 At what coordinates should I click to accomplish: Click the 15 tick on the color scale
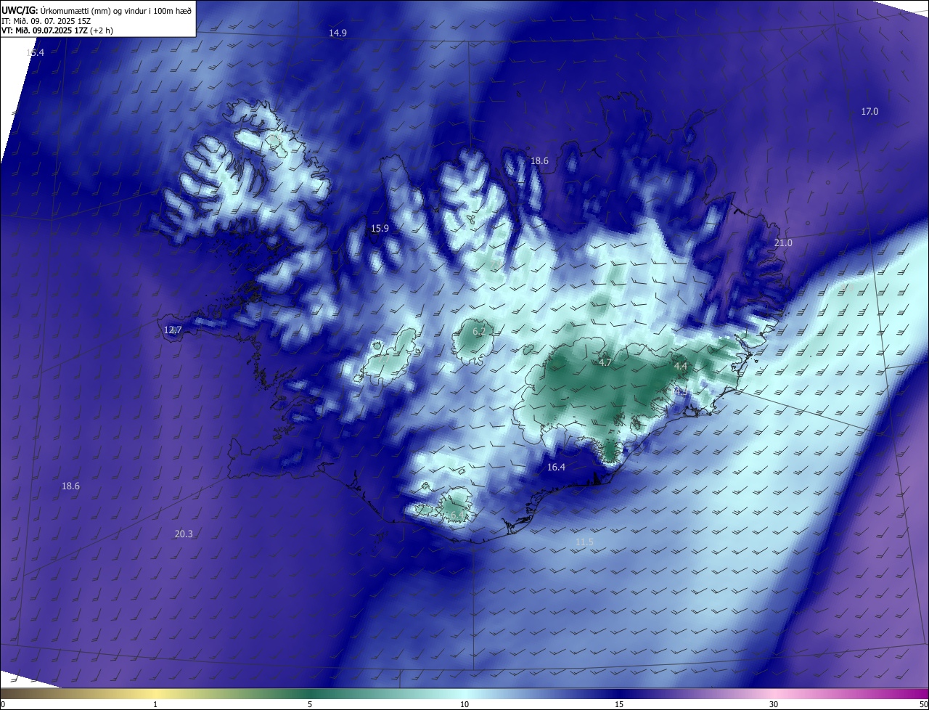pos(619,705)
